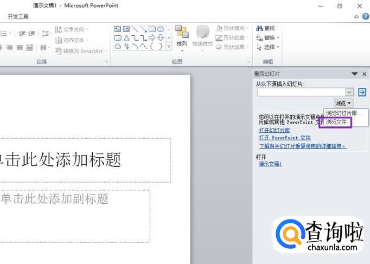The width and height of the screenshot is (370, 264).
Task: Pick the curve line shape
Action: 143,46
